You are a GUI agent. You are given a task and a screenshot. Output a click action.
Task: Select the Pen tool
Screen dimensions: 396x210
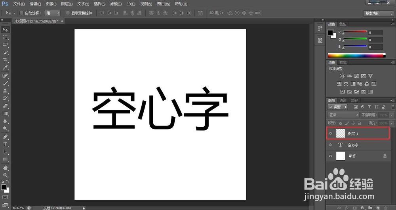pos(5,137)
